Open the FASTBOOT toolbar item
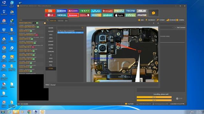Viewport: 204px width, 114px height. pos(150,20)
